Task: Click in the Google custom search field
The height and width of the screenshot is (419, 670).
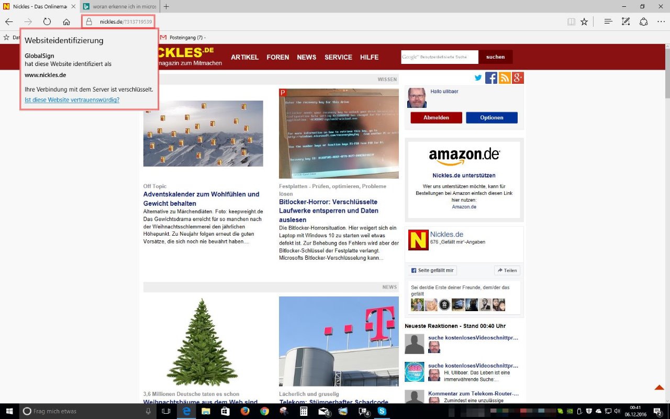Action: tap(440, 57)
